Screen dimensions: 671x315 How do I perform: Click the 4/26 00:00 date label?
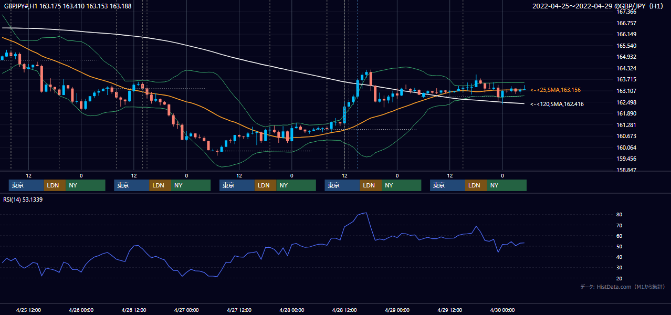coord(81,310)
